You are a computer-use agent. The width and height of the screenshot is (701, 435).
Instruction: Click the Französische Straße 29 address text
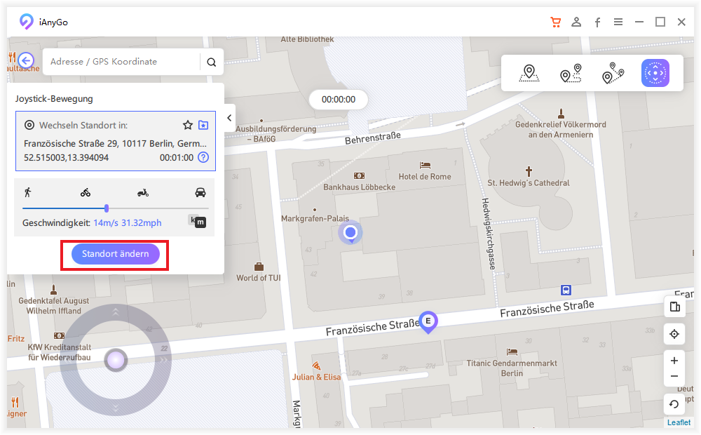pyautogui.click(x=115, y=144)
